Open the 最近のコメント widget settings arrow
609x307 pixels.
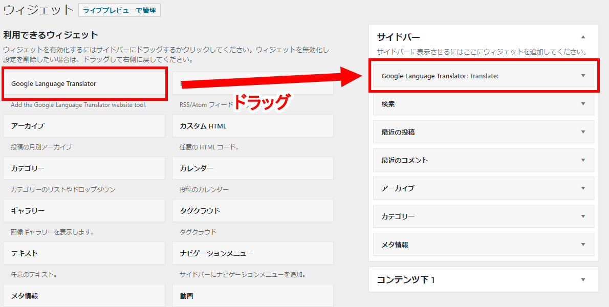pyautogui.click(x=582, y=160)
